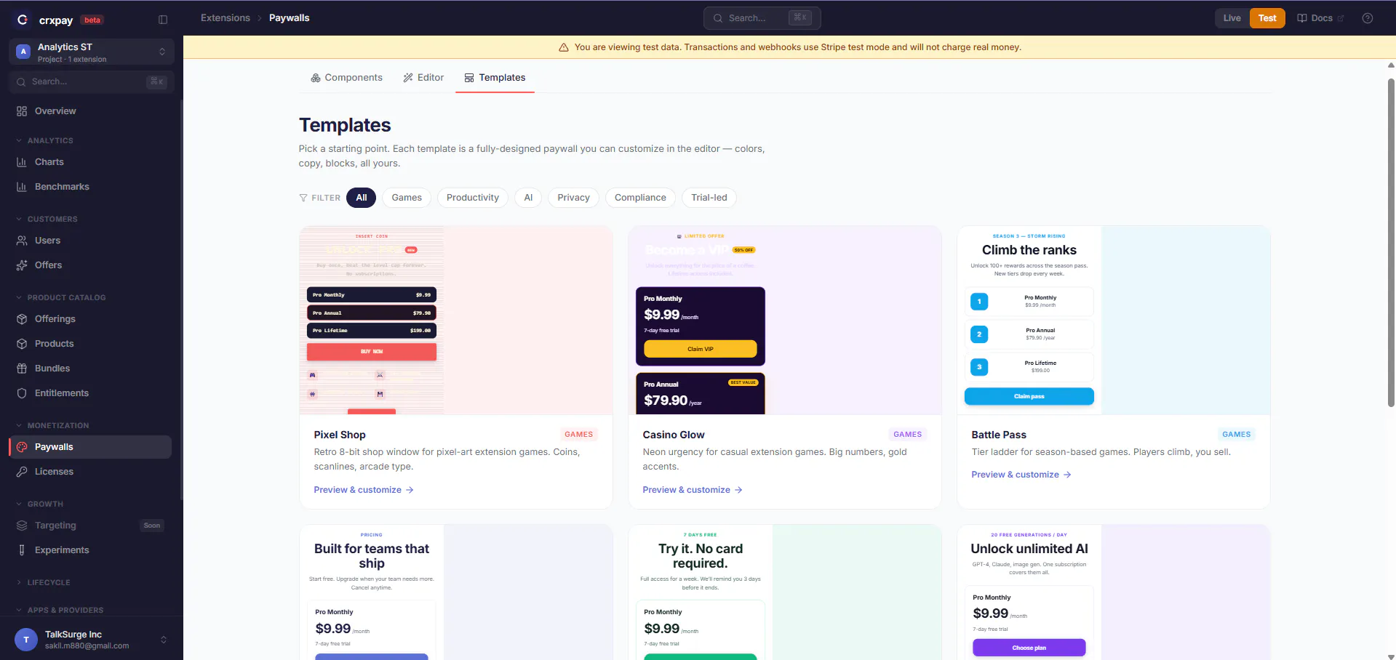Filter templates by Productivity
This screenshot has width=1396, height=660.
coord(473,198)
